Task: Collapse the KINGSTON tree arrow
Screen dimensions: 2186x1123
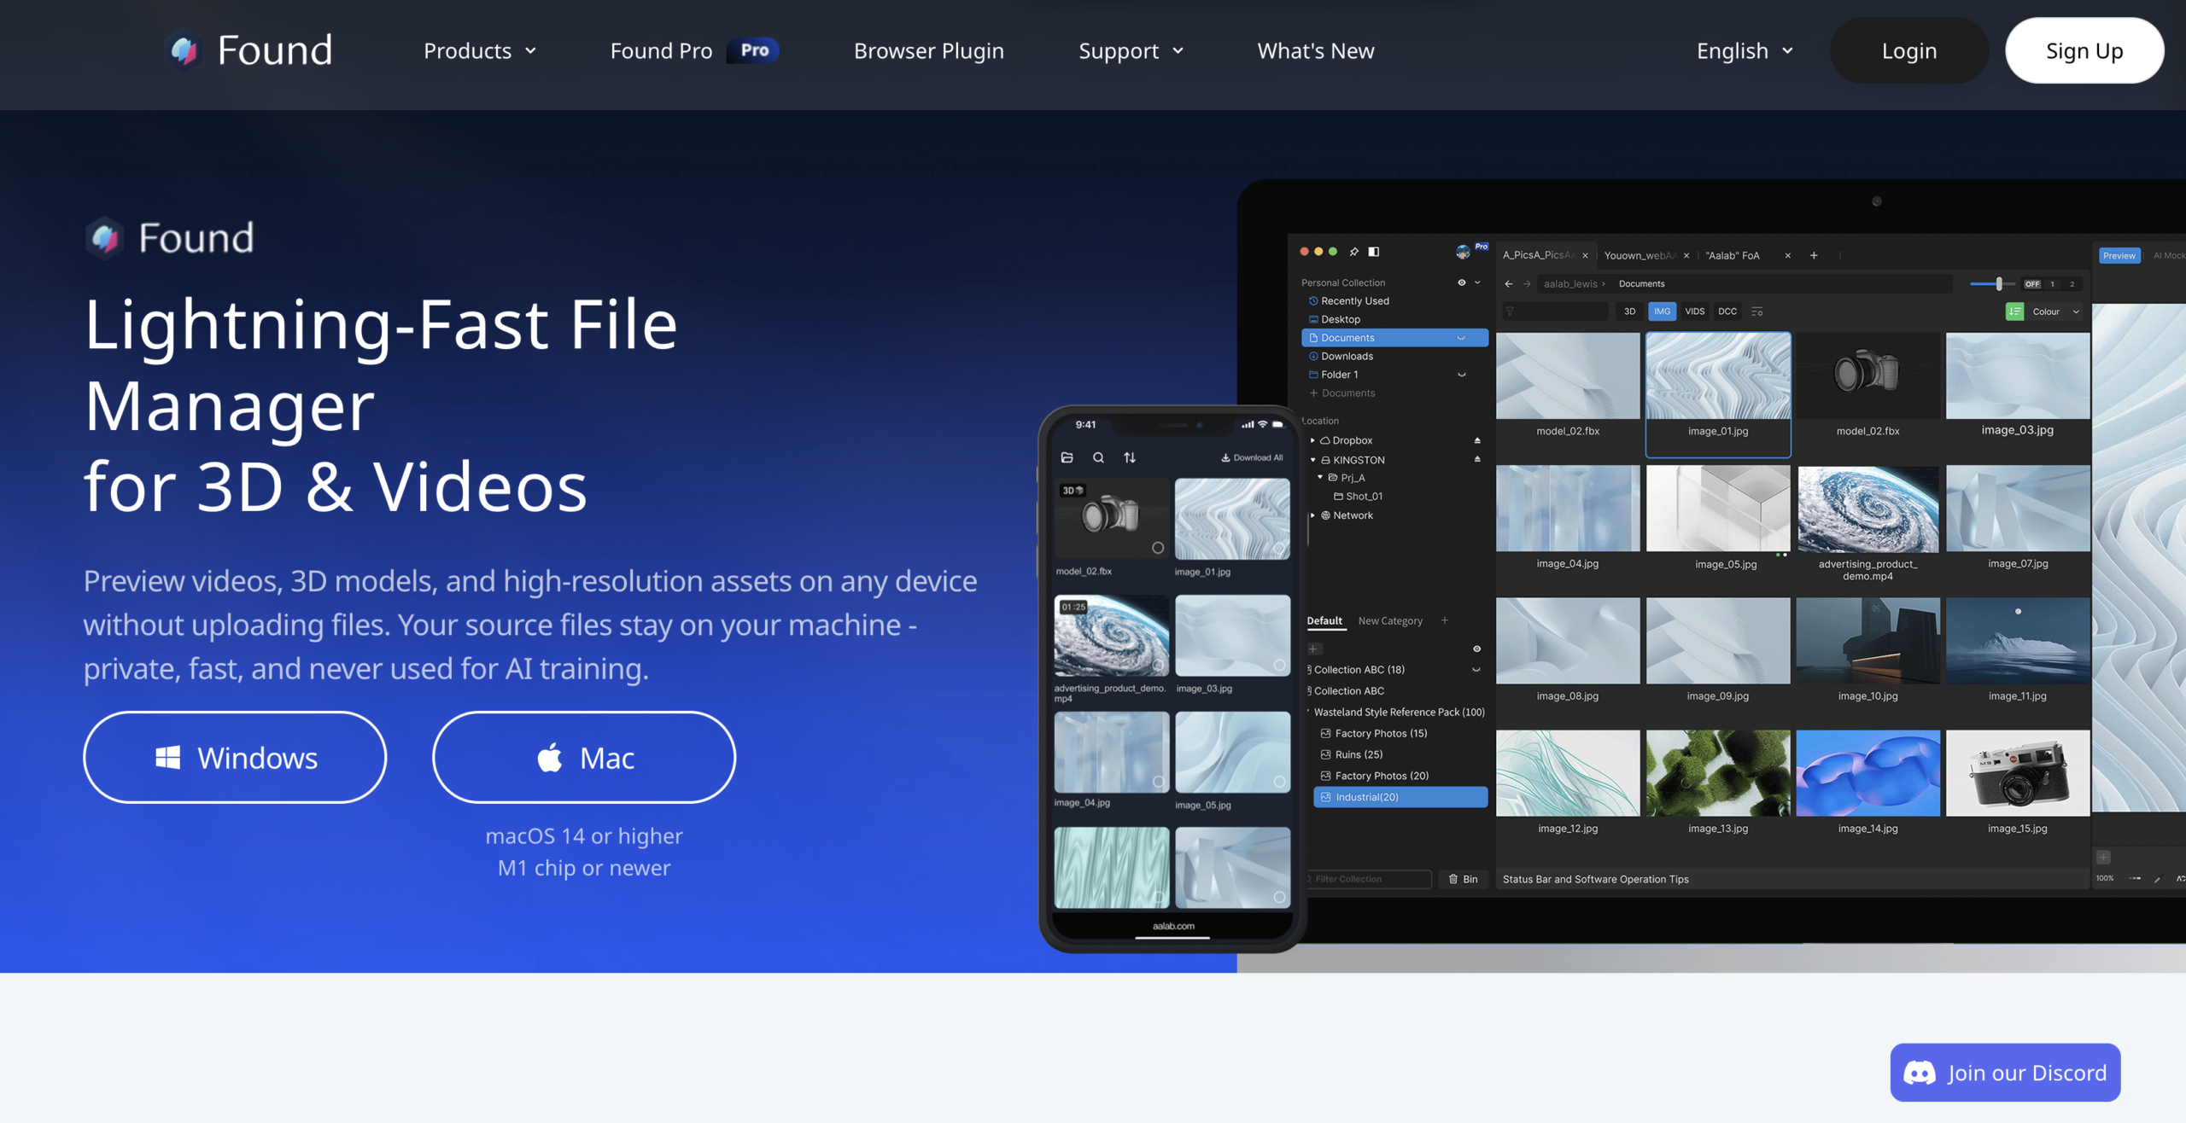Action: pyautogui.click(x=1312, y=459)
